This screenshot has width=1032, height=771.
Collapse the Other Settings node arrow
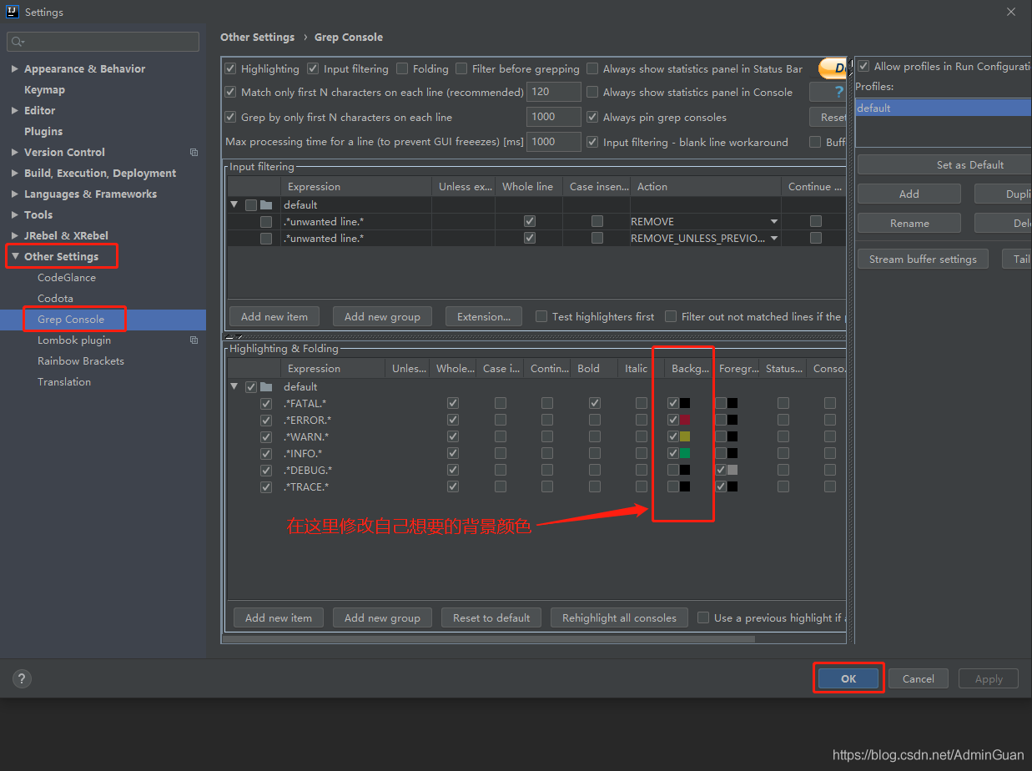[x=15, y=257]
